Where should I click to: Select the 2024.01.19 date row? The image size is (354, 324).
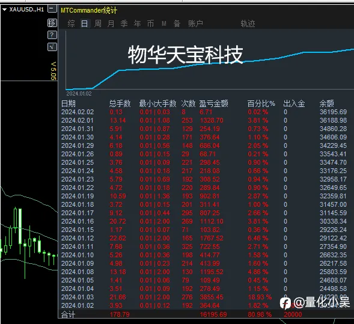point(204,196)
